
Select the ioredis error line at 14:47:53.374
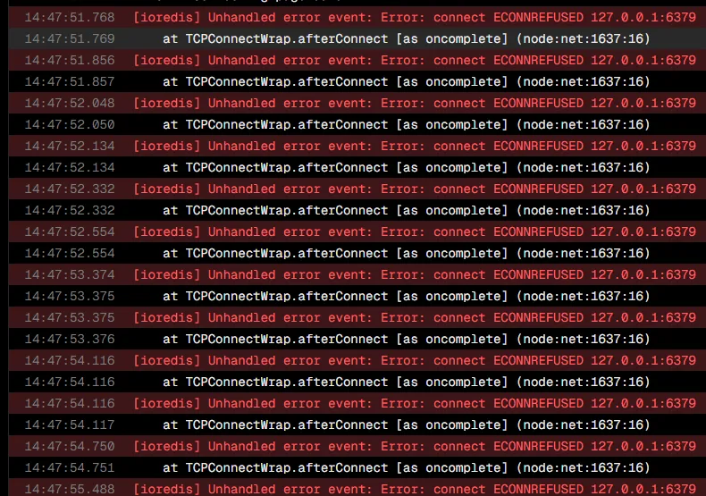pos(357,274)
